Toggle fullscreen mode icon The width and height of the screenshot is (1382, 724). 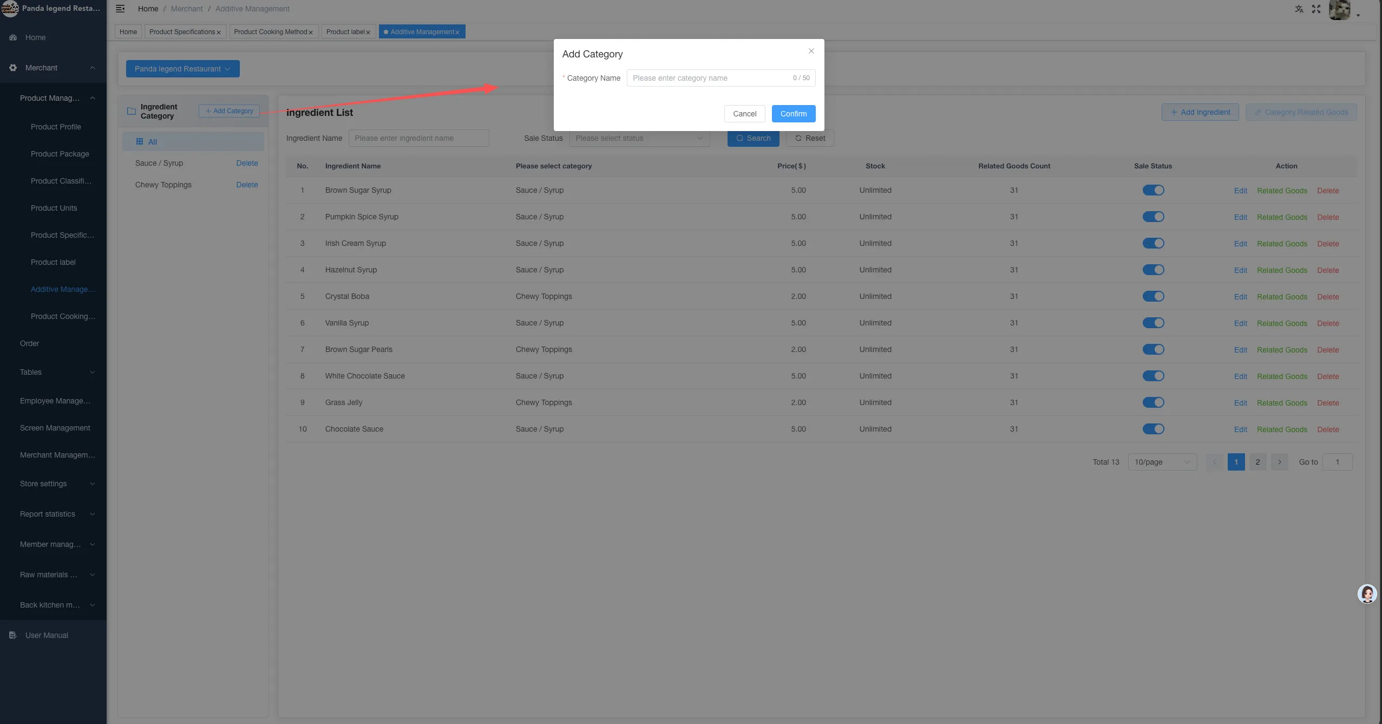(1316, 9)
